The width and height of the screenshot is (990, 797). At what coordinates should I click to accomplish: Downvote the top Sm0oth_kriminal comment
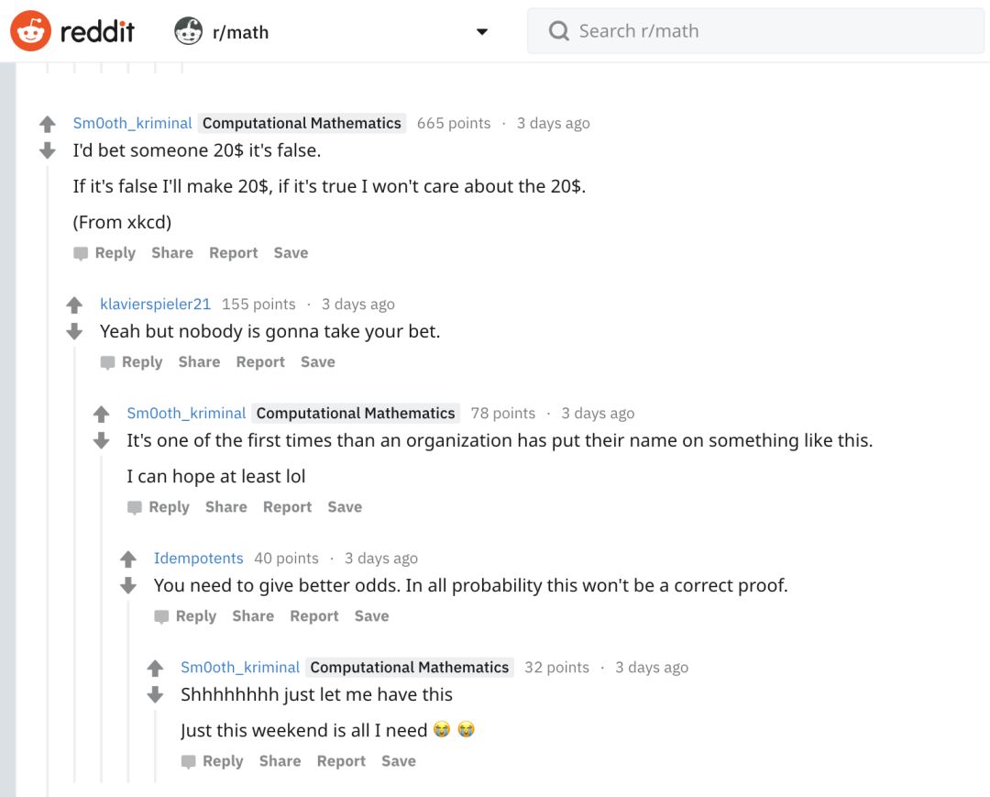coord(48,150)
